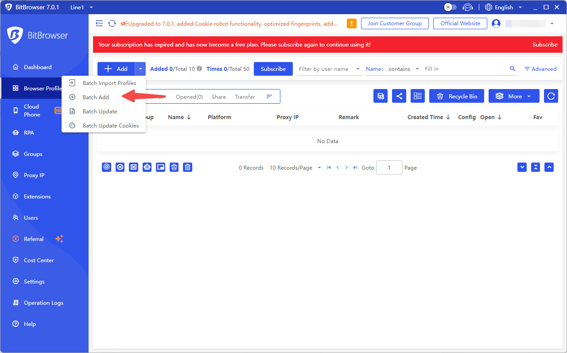Image resolution: width=567 pixels, height=353 pixels.
Task: Click the trash-with-star icon in bottom toolbar
Action: pyautogui.click(x=175, y=167)
